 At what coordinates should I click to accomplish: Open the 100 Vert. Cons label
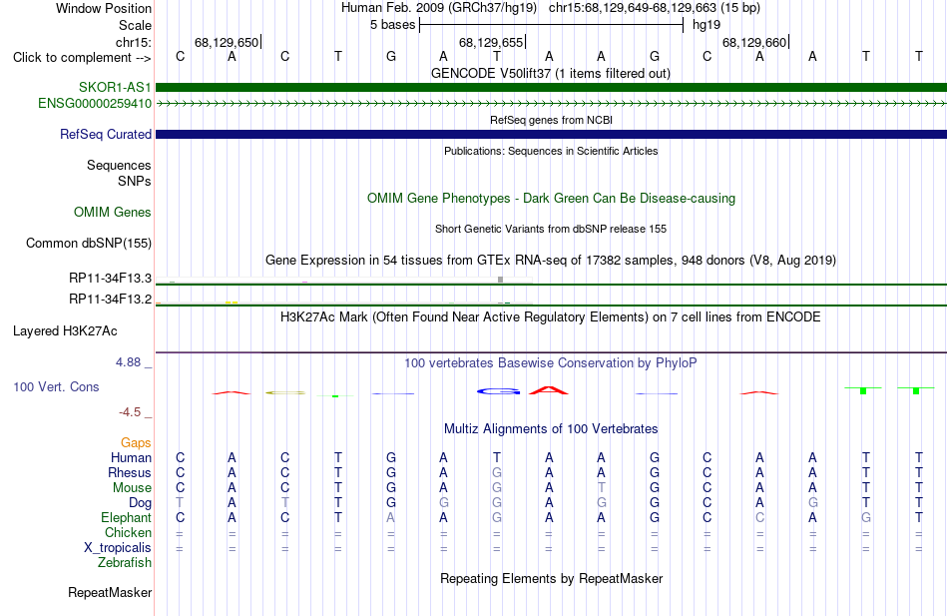(56, 386)
